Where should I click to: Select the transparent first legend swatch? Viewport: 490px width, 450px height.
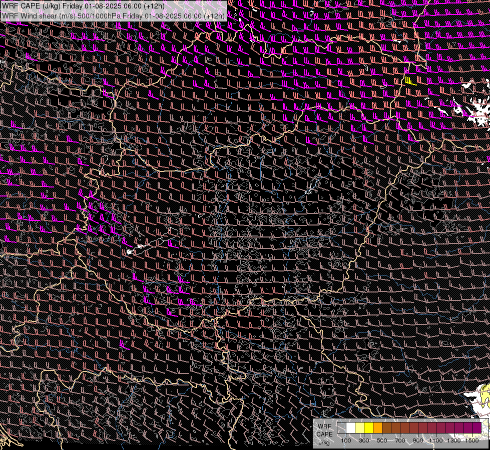click(341, 428)
